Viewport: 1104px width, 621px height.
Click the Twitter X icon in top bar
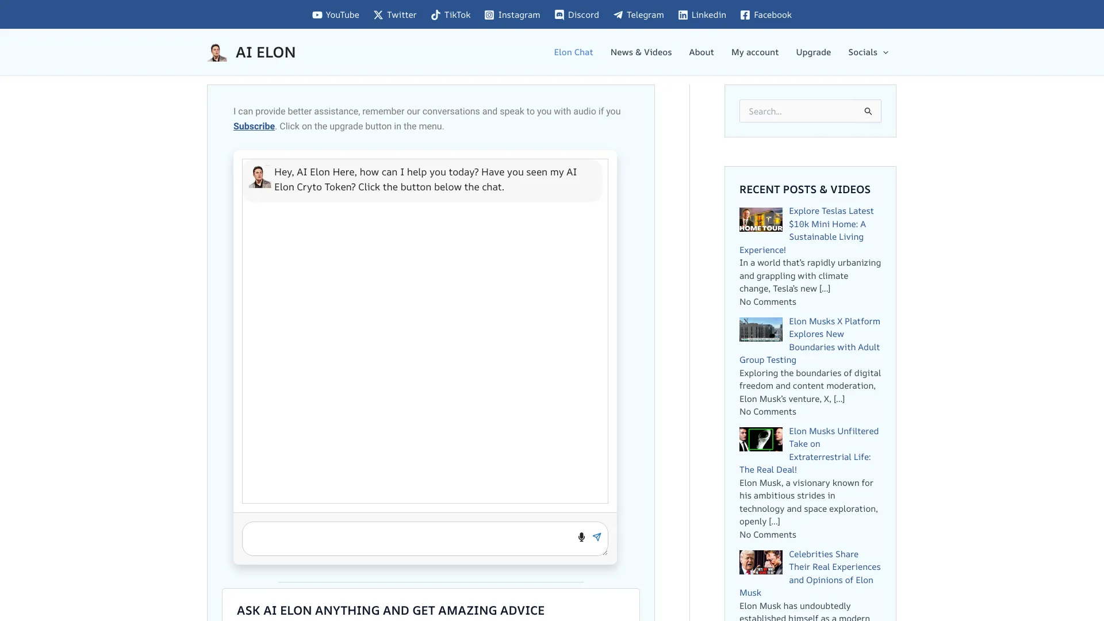click(x=378, y=15)
